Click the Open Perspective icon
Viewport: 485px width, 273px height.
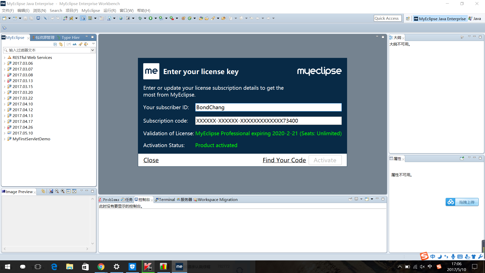click(x=408, y=18)
